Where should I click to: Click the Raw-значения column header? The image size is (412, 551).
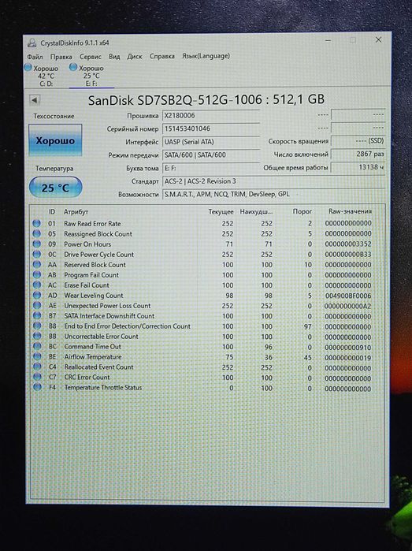[350, 211]
